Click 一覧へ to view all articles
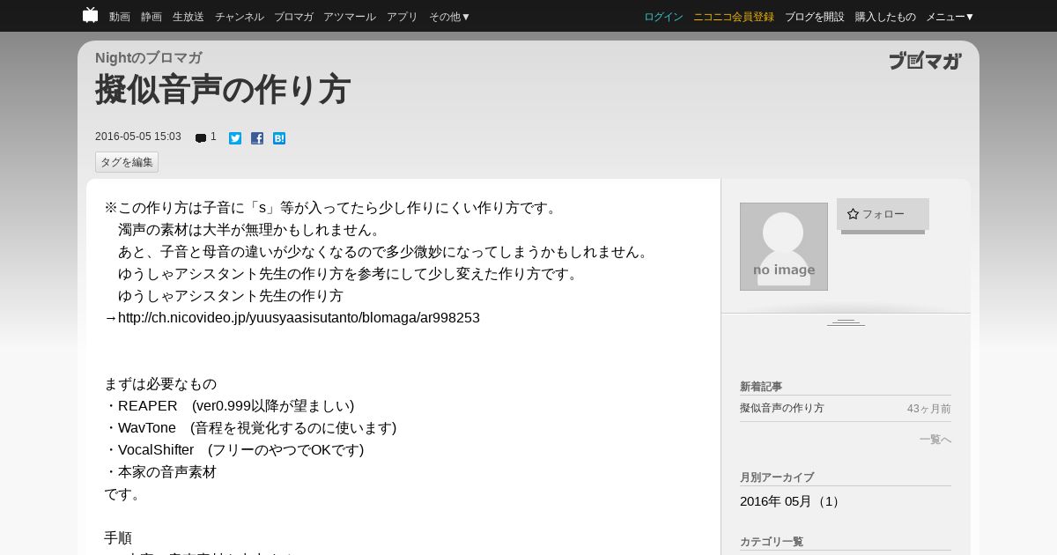Screen dimensions: 1057x555 935,440
